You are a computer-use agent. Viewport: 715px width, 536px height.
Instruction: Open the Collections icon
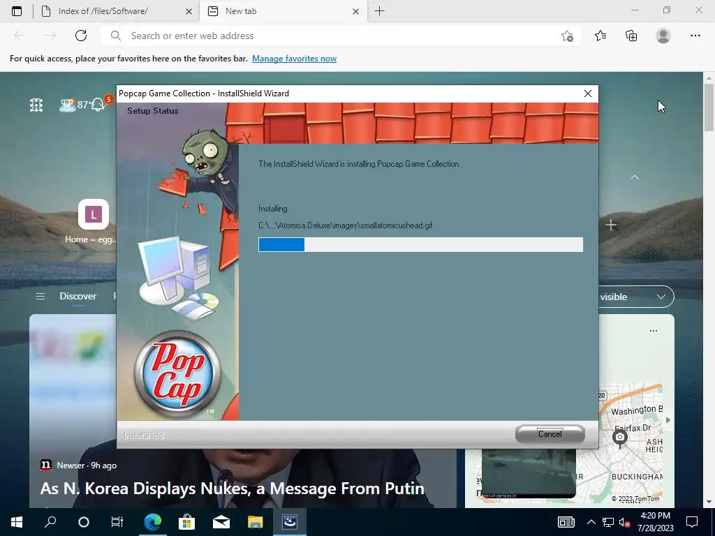(x=631, y=36)
